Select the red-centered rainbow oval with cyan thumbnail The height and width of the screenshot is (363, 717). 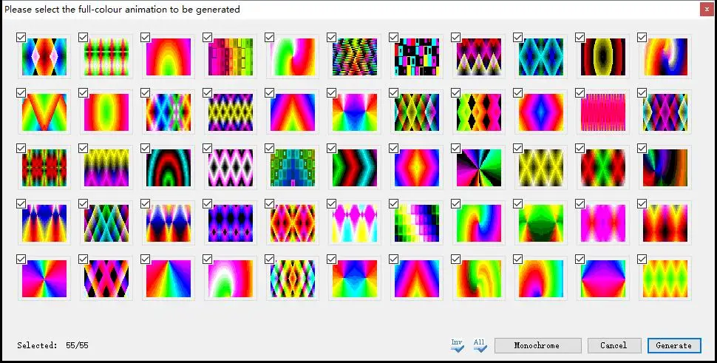pyautogui.click(x=541, y=279)
